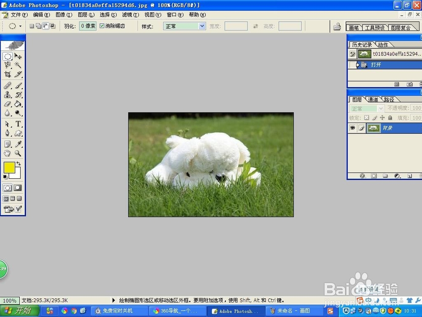422x317 pixels.
Task: Select the 背景 layer thumbnail
Action: point(373,128)
